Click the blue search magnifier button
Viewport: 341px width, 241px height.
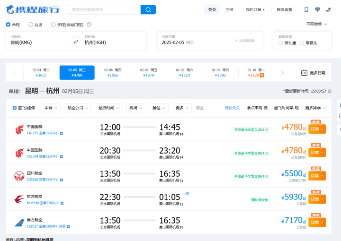pos(148,9)
